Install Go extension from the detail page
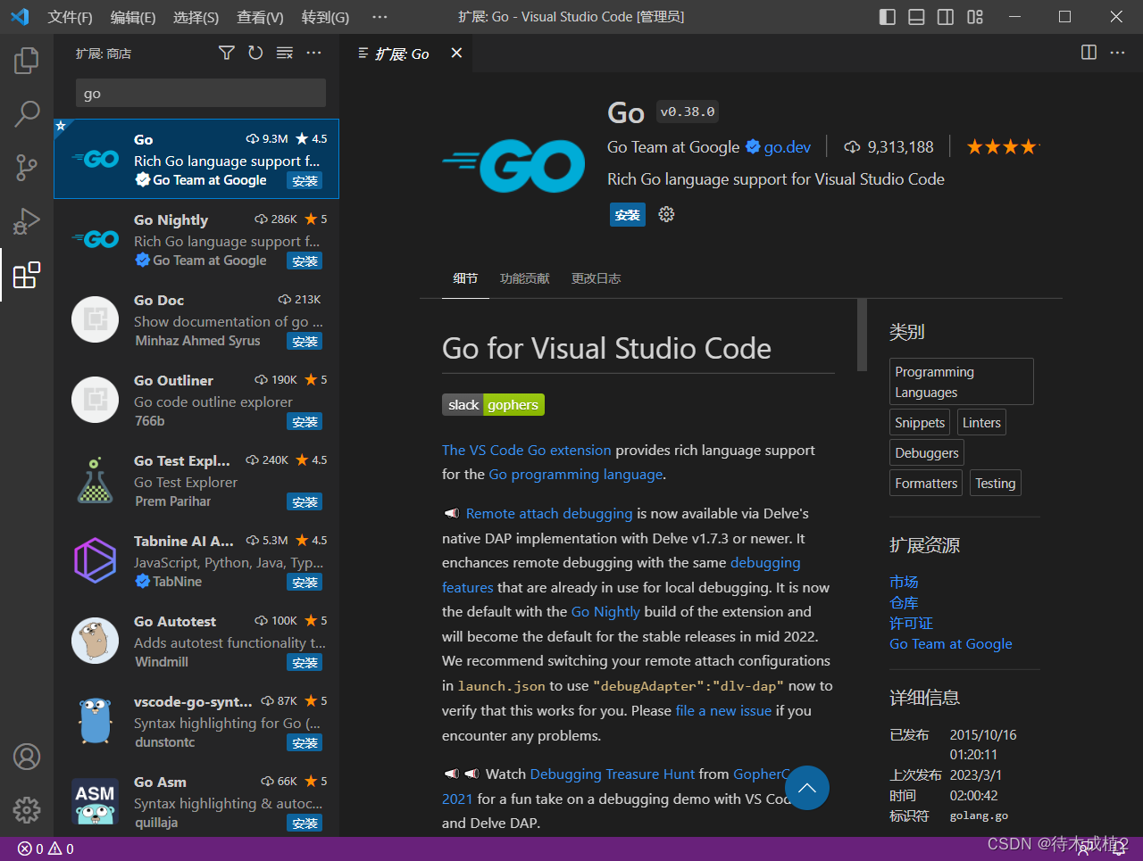Image resolution: width=1143 pixels, height=861 pixels. [628, 214]
